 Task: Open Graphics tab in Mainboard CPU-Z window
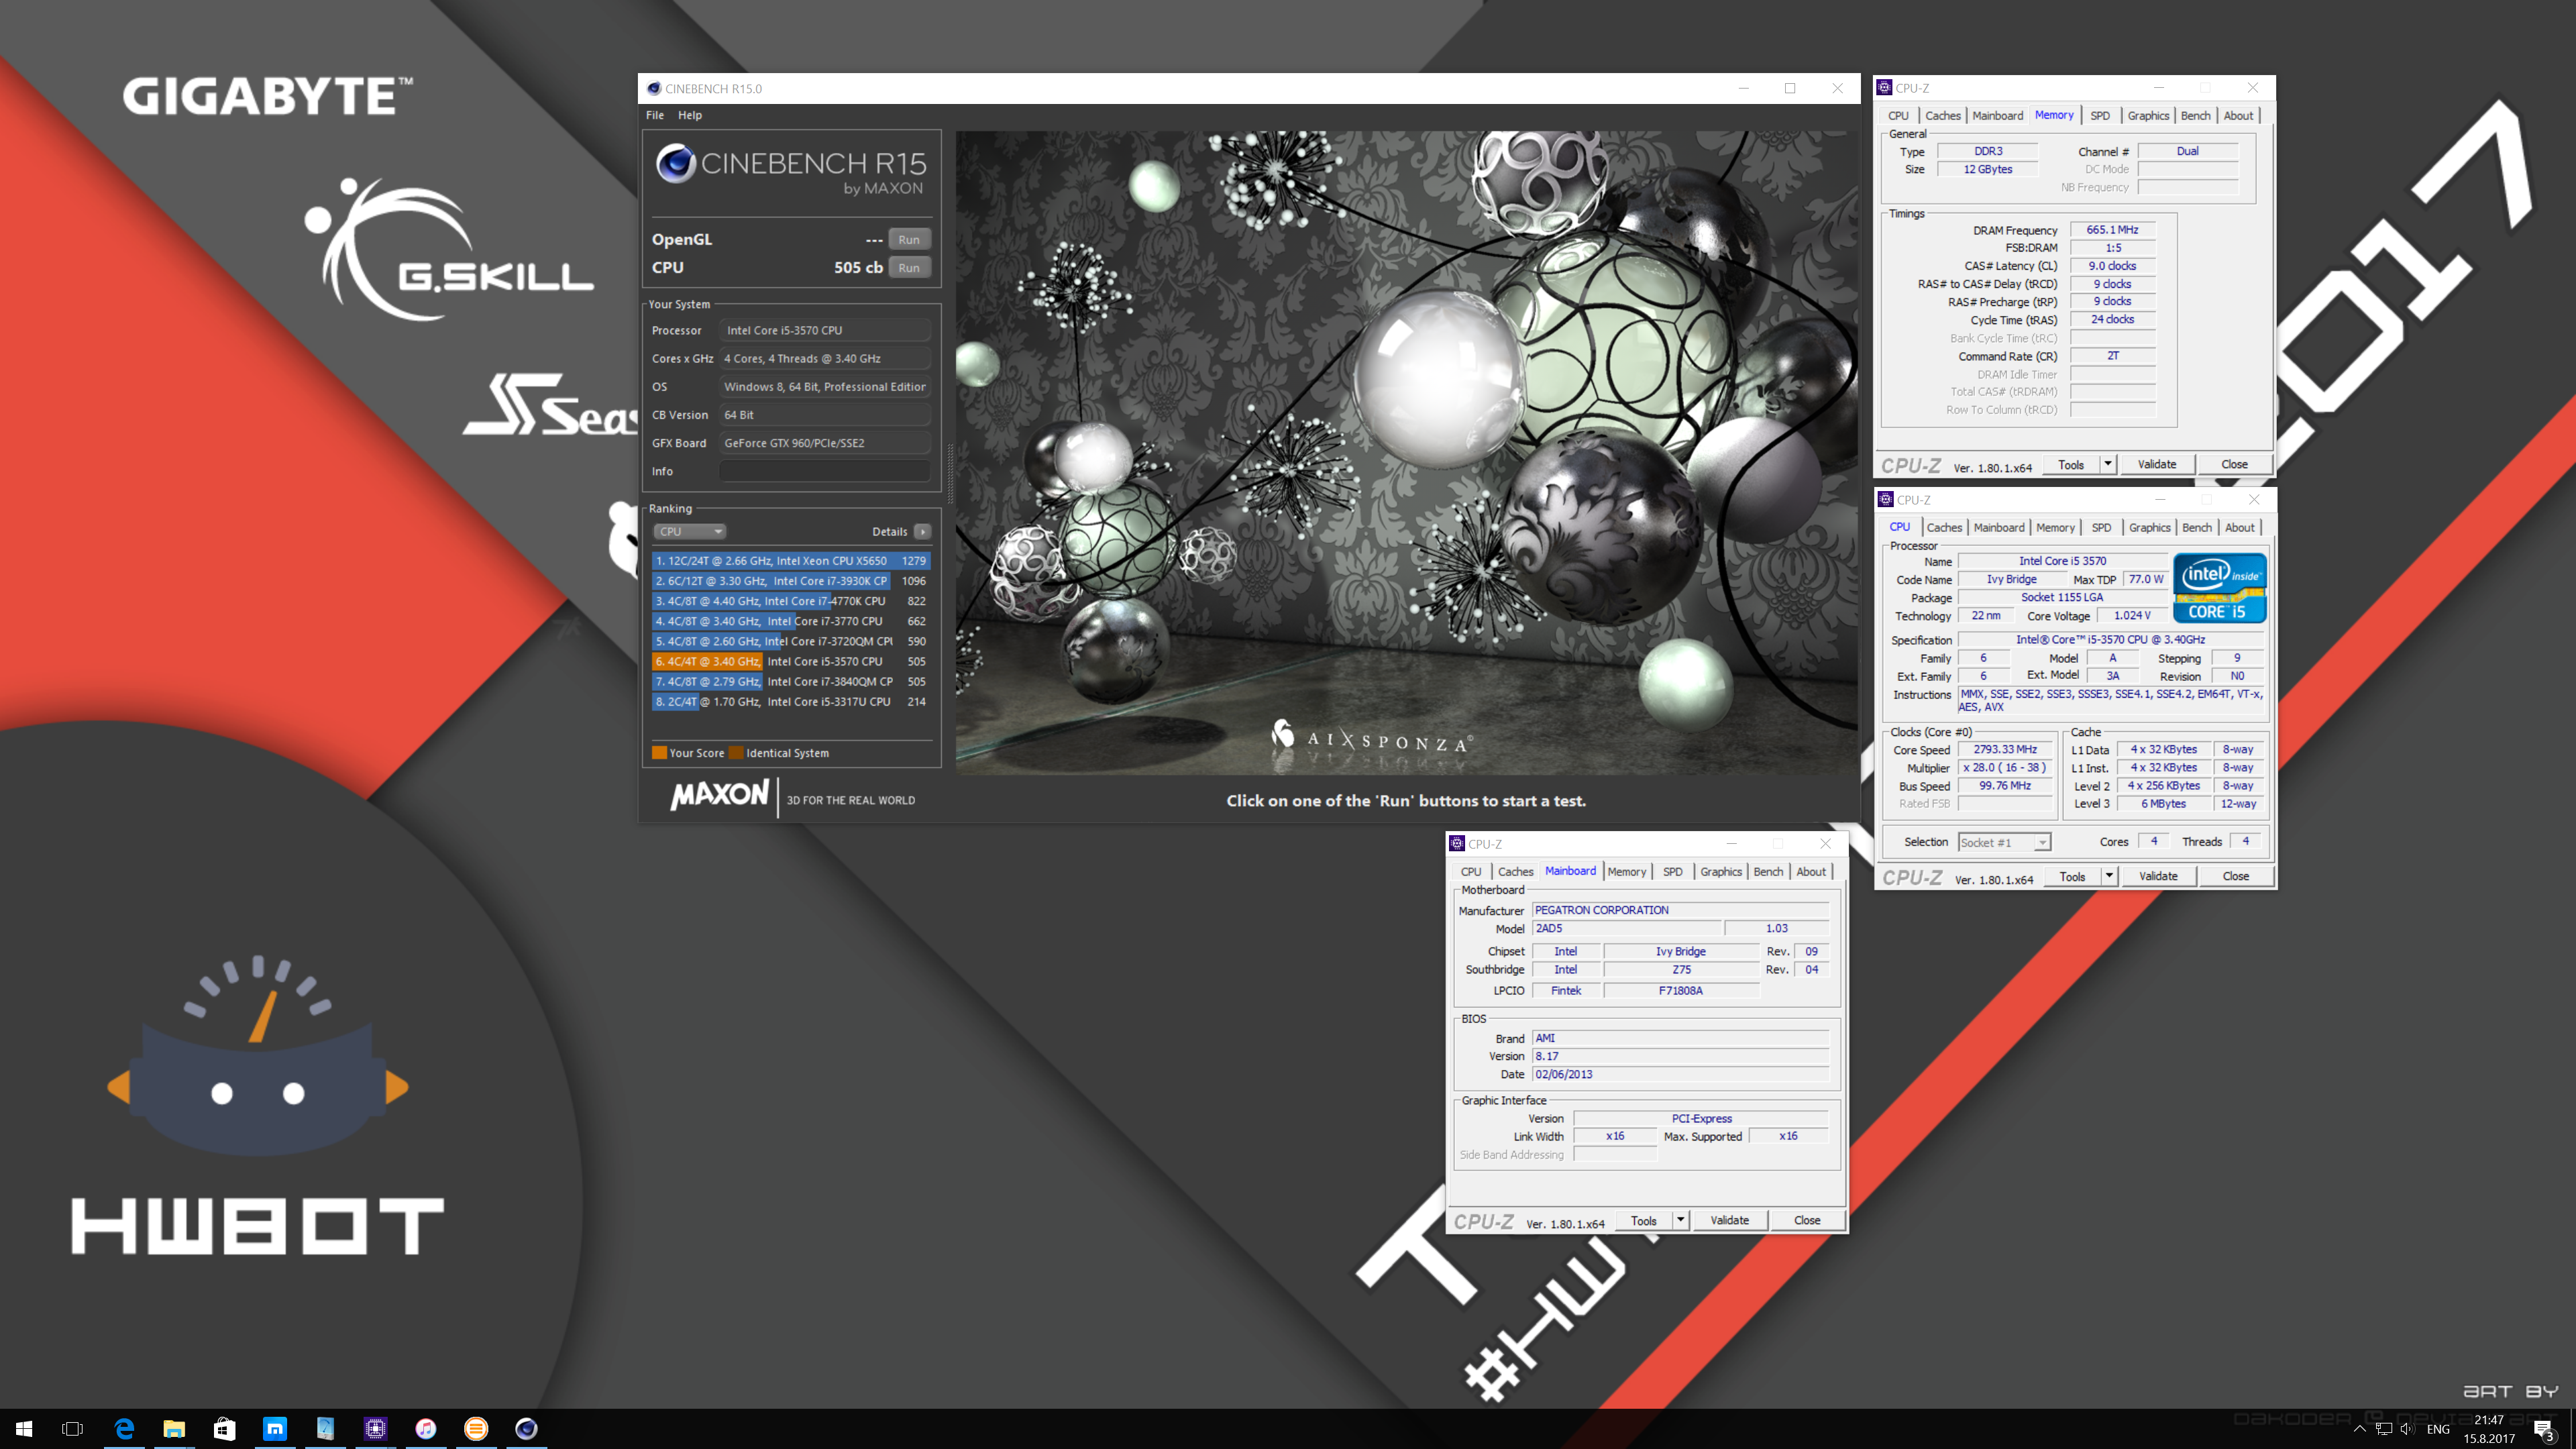[x=1720, y=872]
